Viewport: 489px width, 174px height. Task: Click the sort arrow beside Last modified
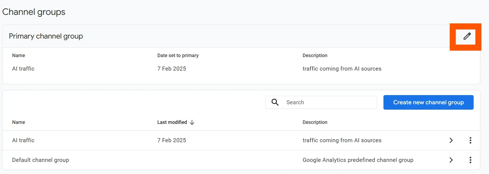tap(192, 123)
